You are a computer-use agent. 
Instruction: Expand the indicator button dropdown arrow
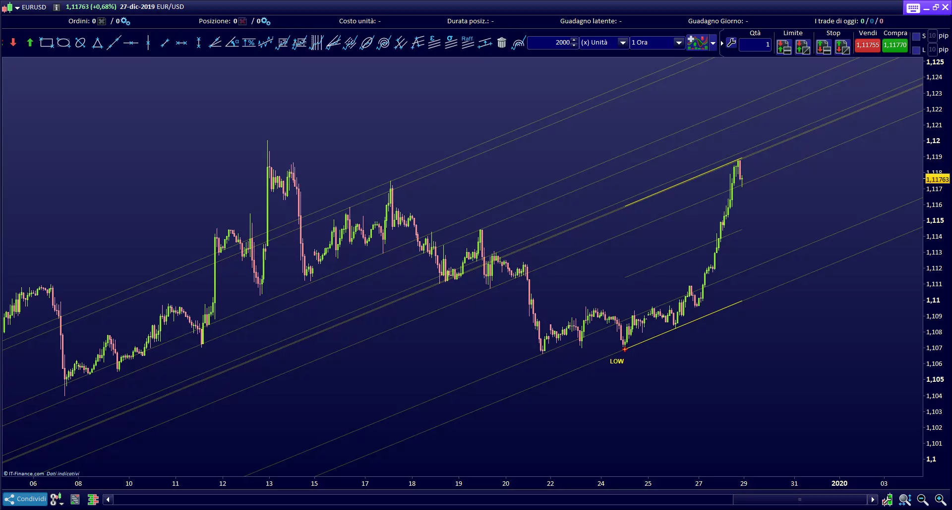pos(713,43)
